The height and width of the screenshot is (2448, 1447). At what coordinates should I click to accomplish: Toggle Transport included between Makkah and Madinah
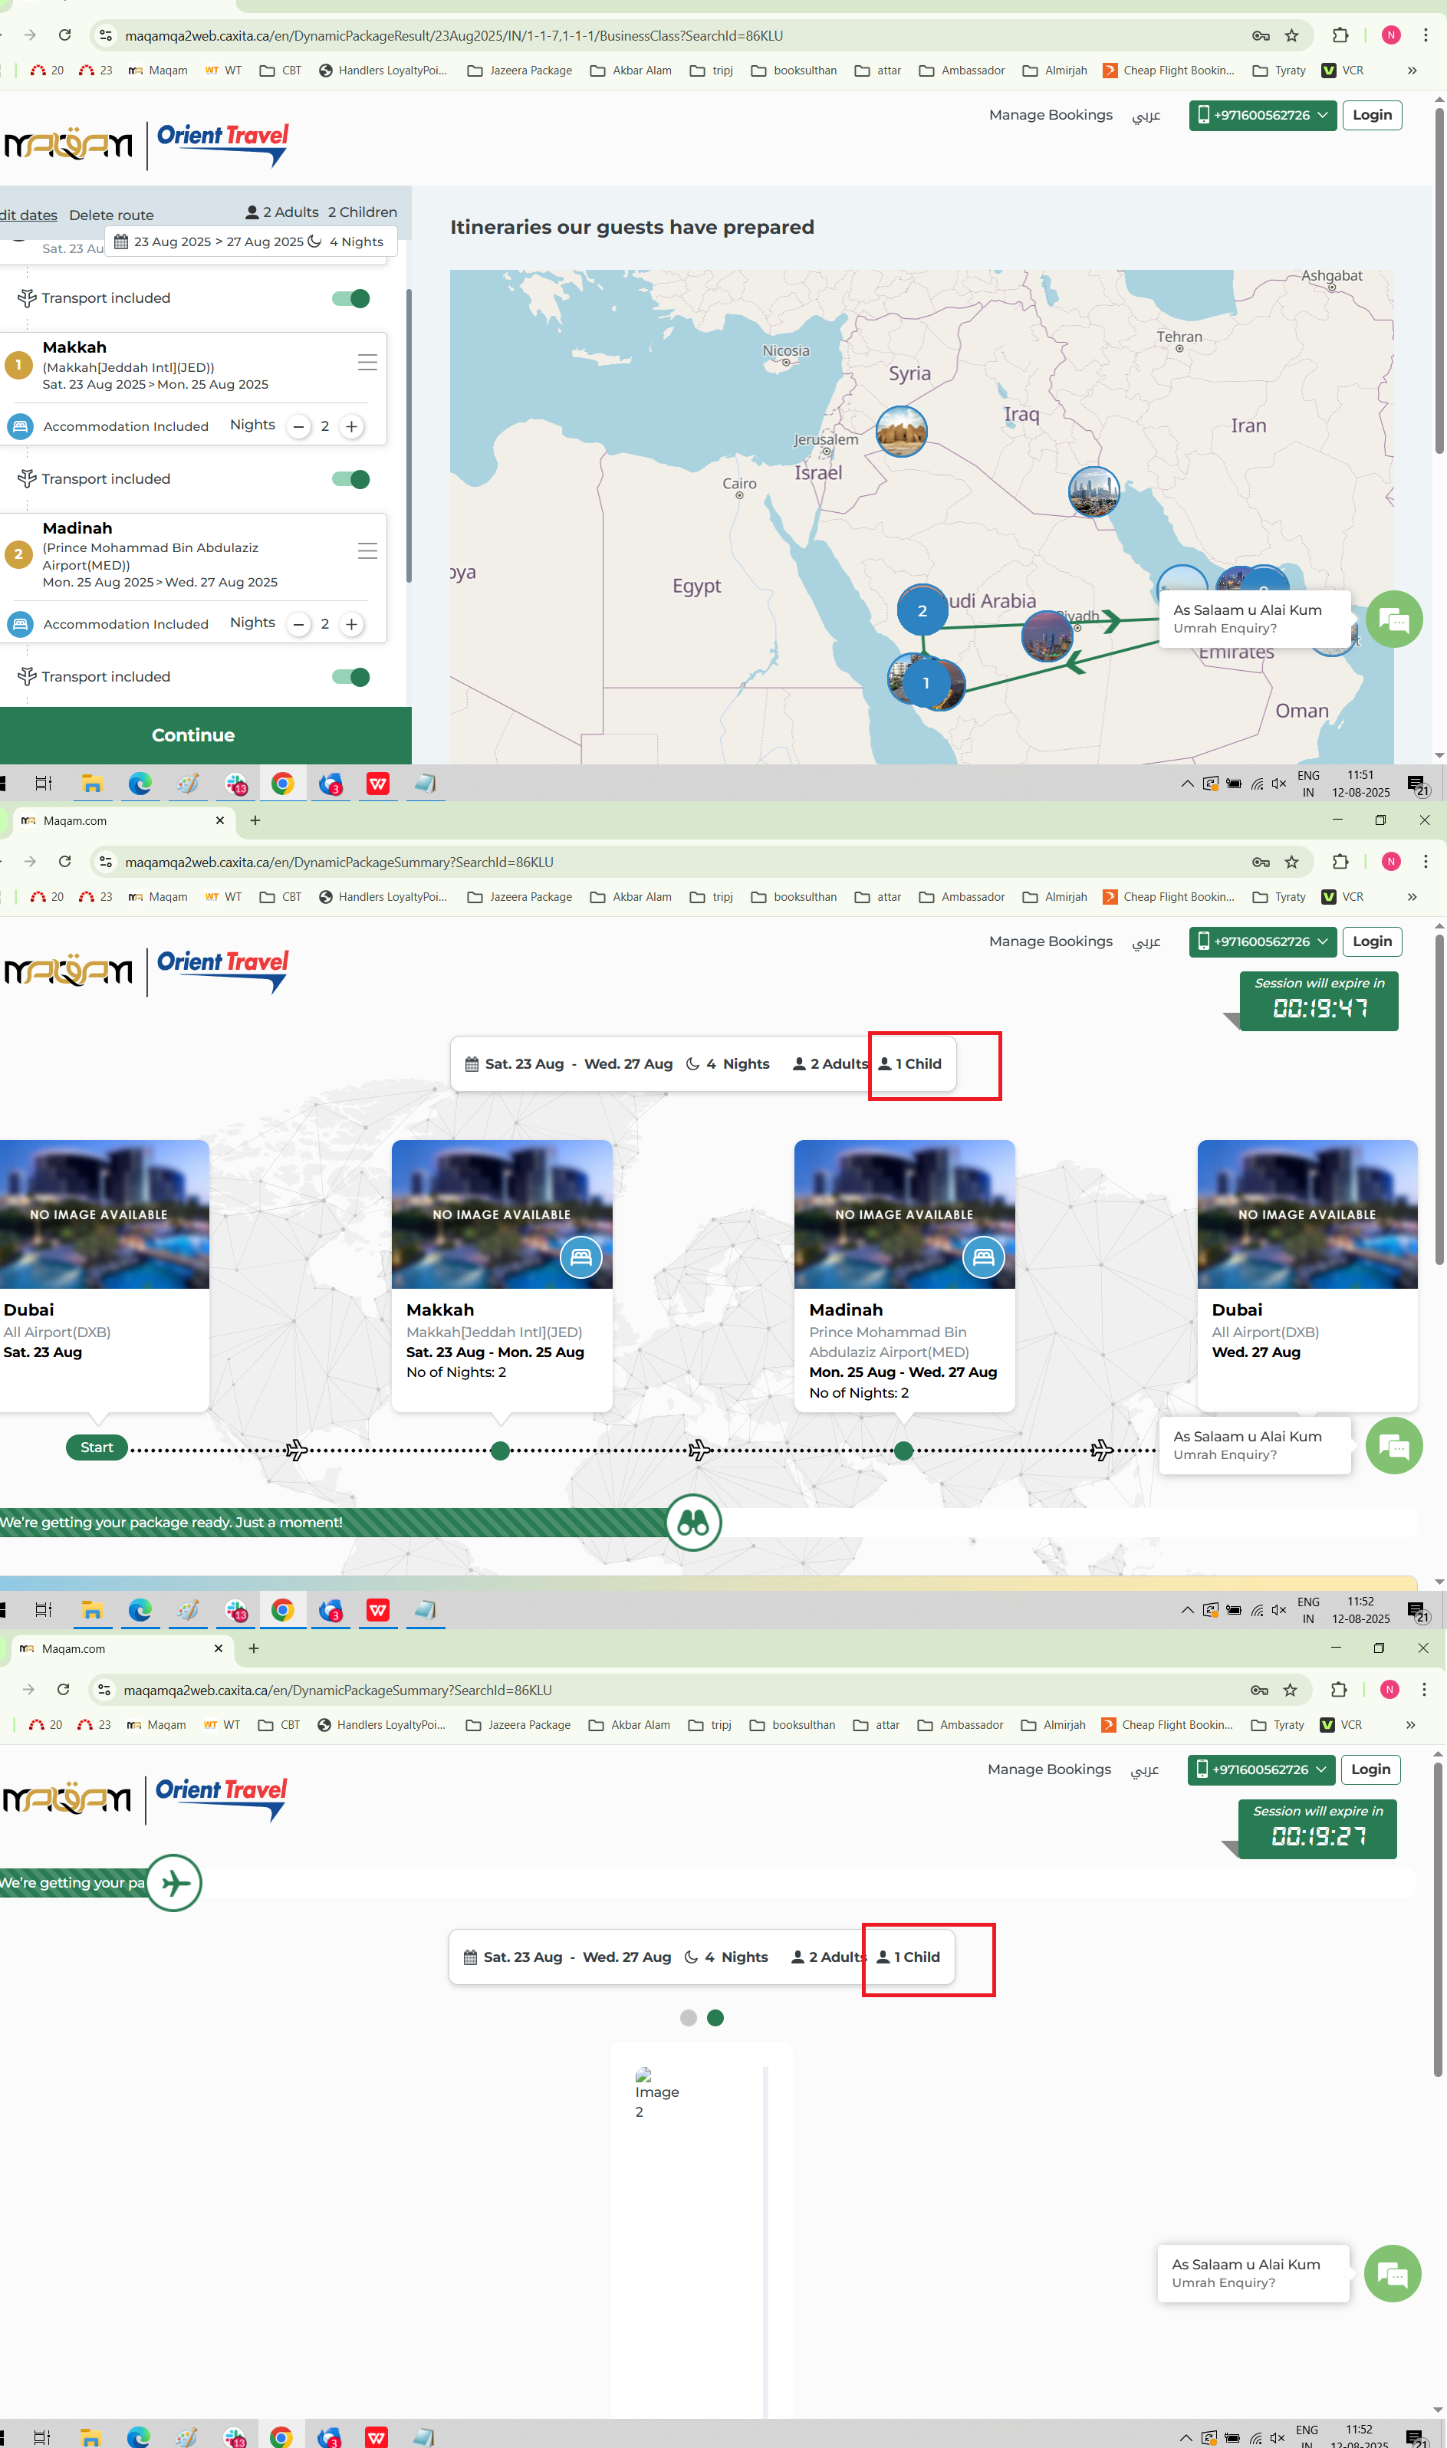pos(351,478)
